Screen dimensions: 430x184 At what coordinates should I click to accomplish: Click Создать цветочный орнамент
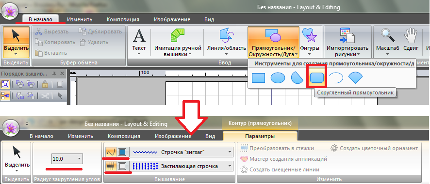[374, 148]
